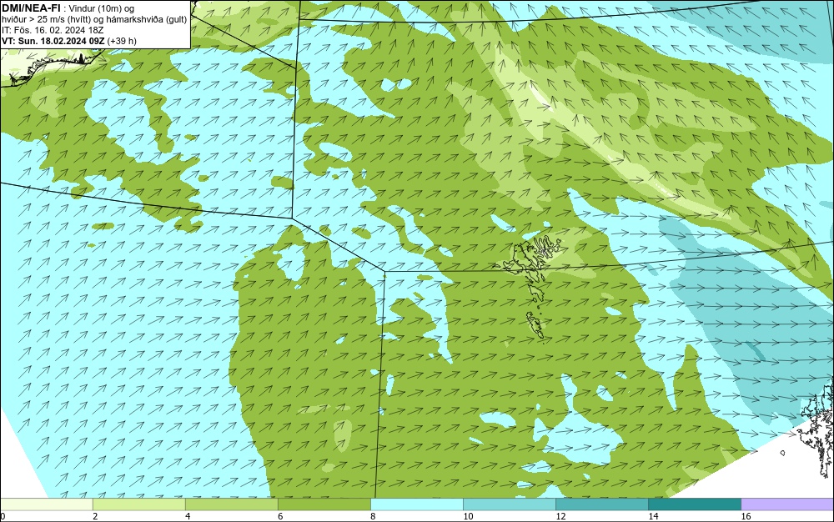Click the "DMI/NEA-FI" title text
The width and height of the screenshot is (834, 522).
pos(31,8)
